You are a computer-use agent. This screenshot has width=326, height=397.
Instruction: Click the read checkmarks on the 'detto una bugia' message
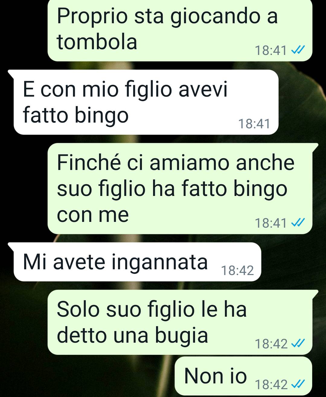[298, 344]
